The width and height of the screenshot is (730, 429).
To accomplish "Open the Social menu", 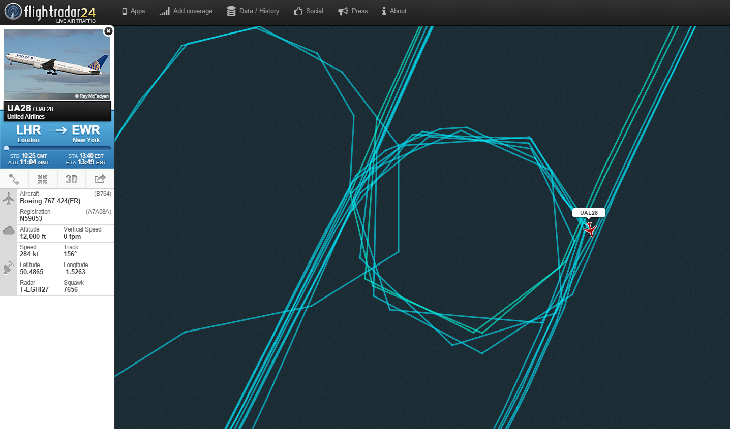I will pos(309,11).
